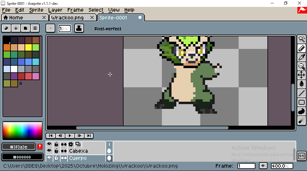307x171 pixels.
Task: Click the plus button beside Frame field
Action: [263, 166]
